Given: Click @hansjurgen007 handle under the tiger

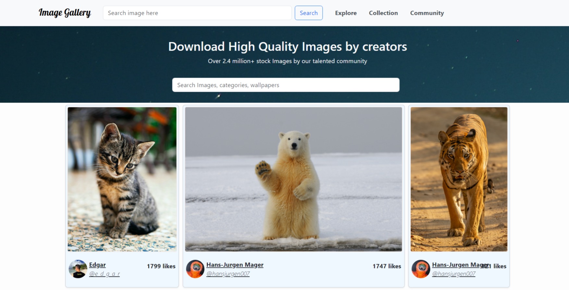Looking at the screenshot, I should coord(453,274).
